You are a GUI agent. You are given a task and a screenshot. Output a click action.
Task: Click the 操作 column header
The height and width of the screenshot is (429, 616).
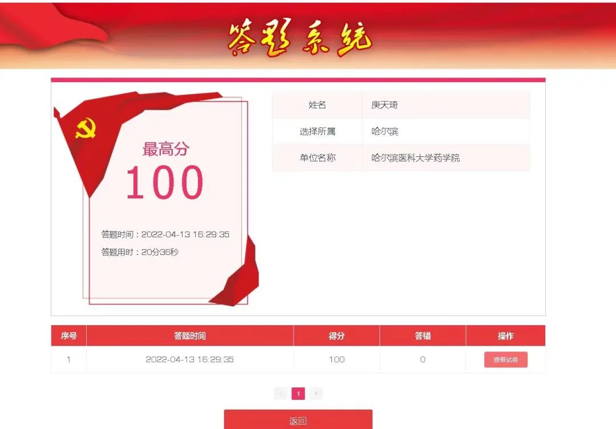[505, 336]
